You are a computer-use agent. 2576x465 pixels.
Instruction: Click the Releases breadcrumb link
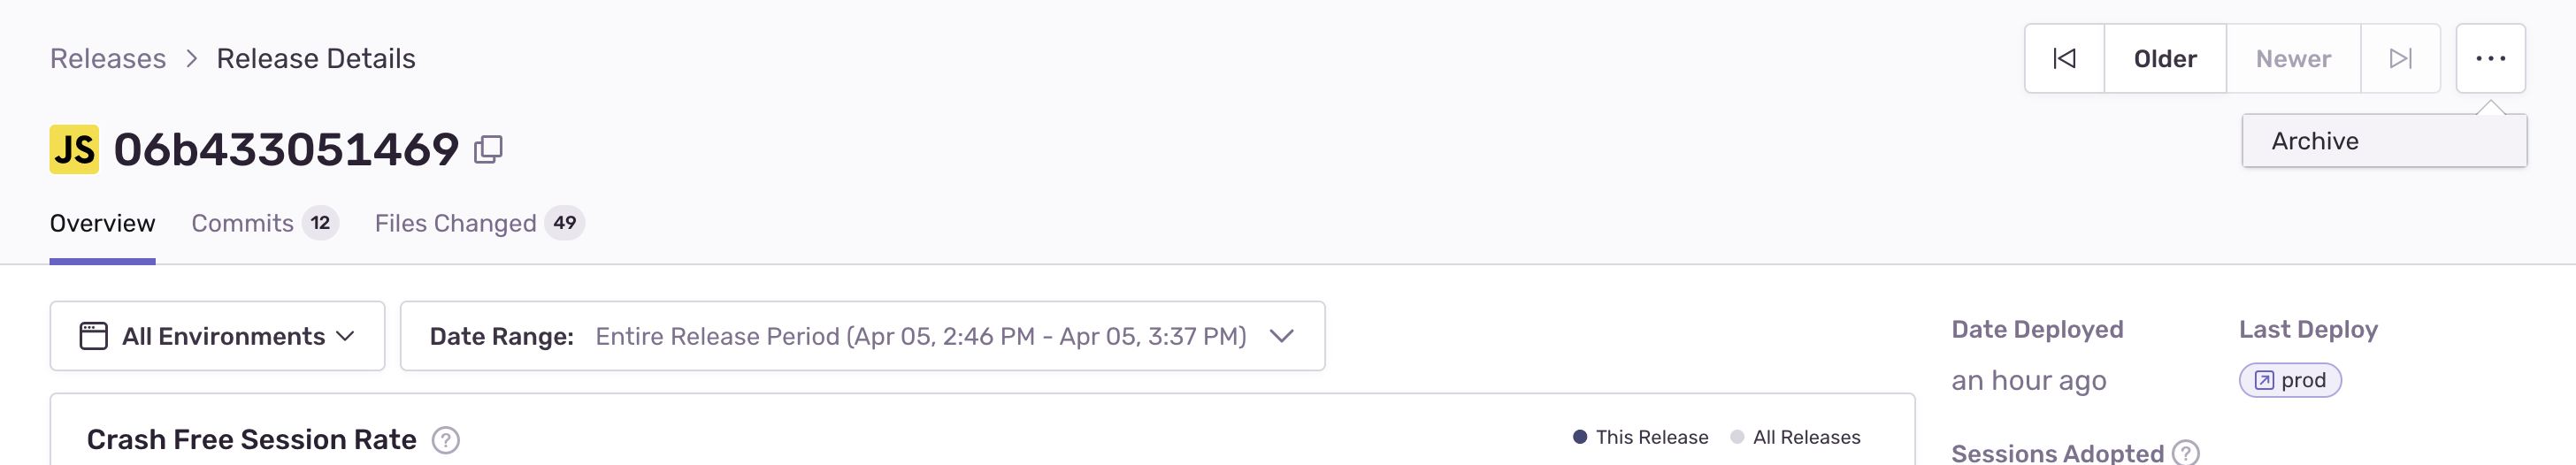108,59
